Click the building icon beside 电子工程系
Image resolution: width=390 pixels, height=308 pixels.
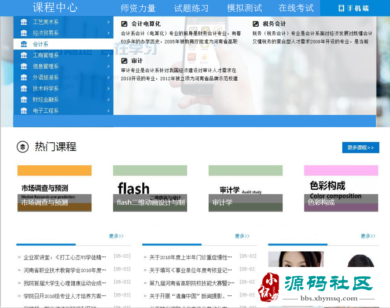click(24, 110)
